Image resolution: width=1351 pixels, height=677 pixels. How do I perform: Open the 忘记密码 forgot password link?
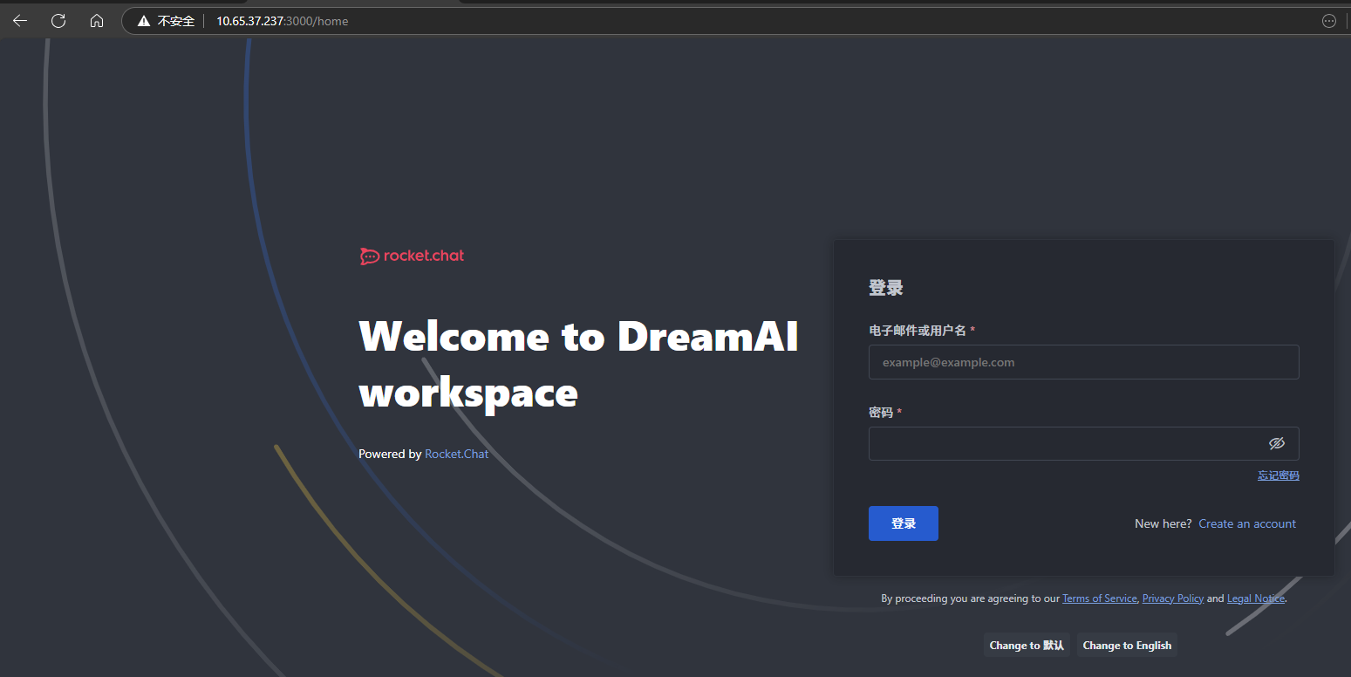pos(1279,475)
